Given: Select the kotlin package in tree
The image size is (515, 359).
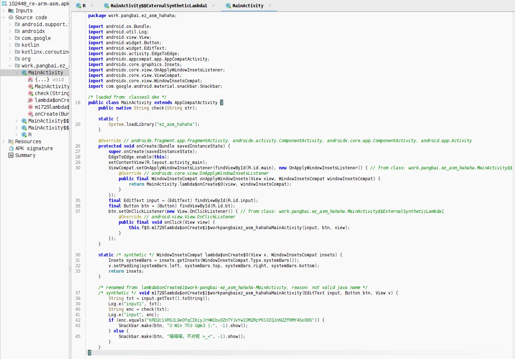Looking at the screenshot, I should click(30, 45).
